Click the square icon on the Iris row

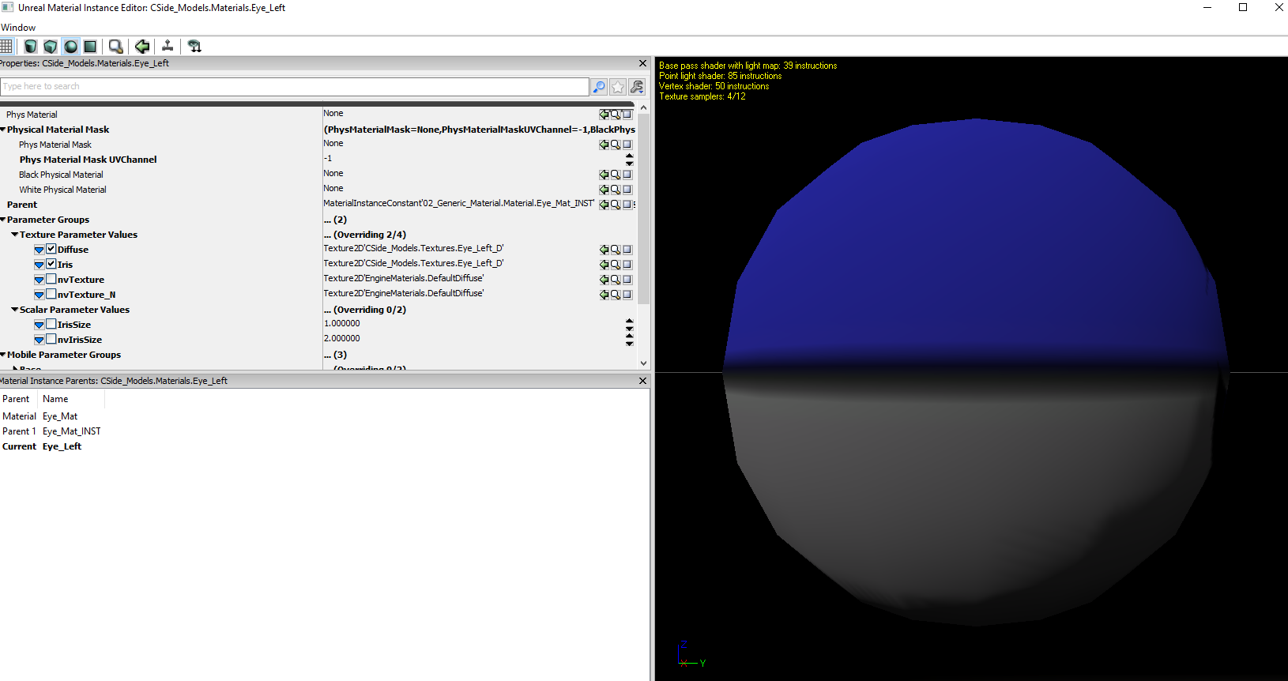point(627,265)
